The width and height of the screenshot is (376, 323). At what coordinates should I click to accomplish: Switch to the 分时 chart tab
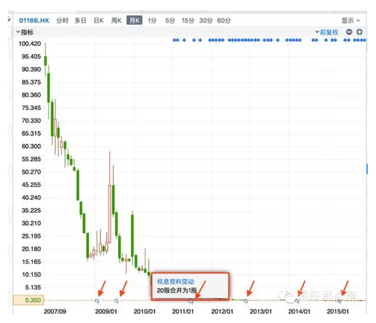[62, 21]
